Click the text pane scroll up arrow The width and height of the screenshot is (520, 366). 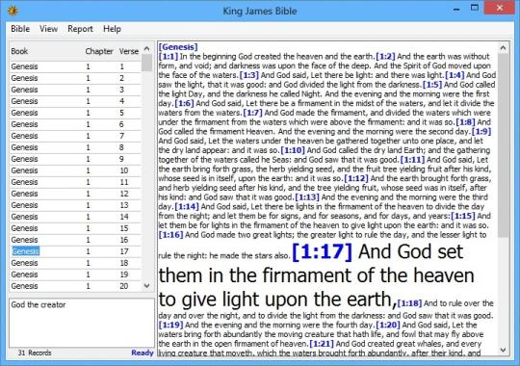click(x=503, y=48)
